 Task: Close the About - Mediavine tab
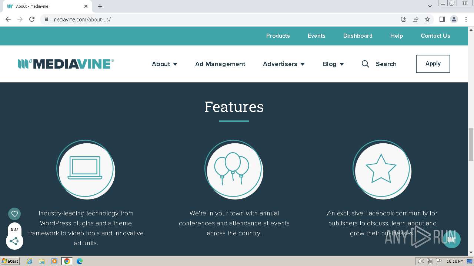pyautogui.click(x=86, y=6)
